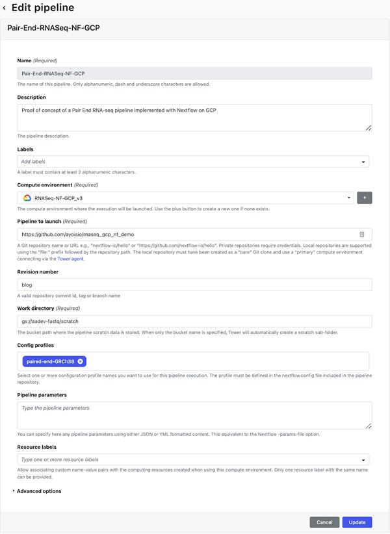
Task: Open the Compute environment dropdown arrow
Action: click(349, 197)
